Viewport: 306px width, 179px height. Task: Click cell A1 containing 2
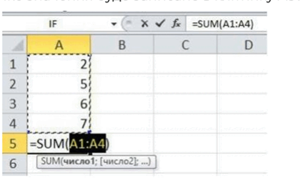(59, 64)
